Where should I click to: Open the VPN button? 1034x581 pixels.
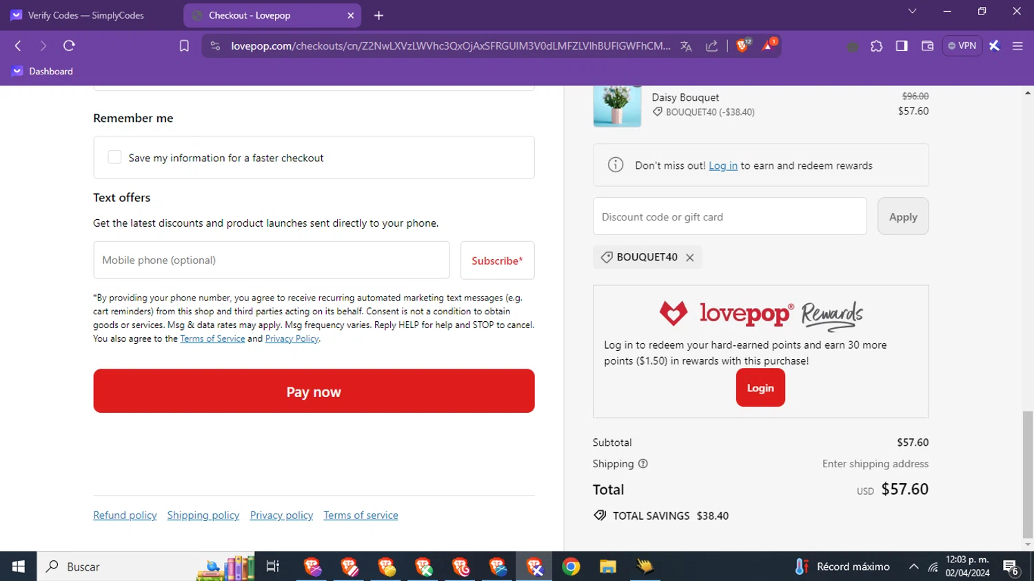point(962,45)
